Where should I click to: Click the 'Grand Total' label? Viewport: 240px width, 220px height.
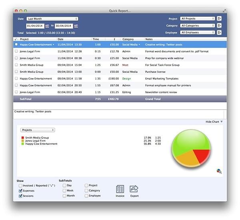153,99
